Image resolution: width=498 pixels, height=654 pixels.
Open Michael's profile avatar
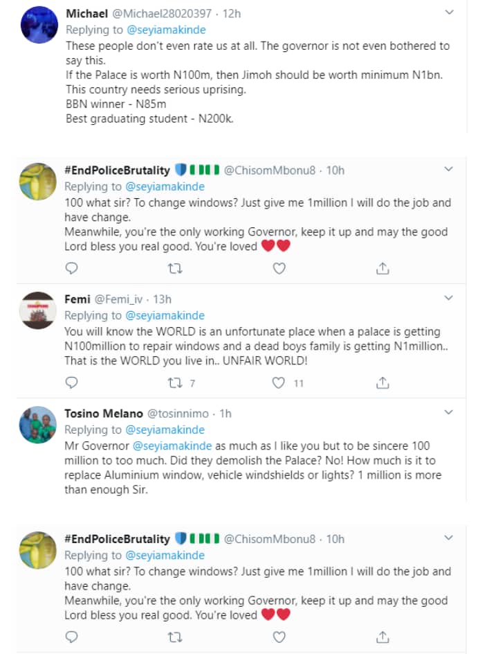coord(39,25)
